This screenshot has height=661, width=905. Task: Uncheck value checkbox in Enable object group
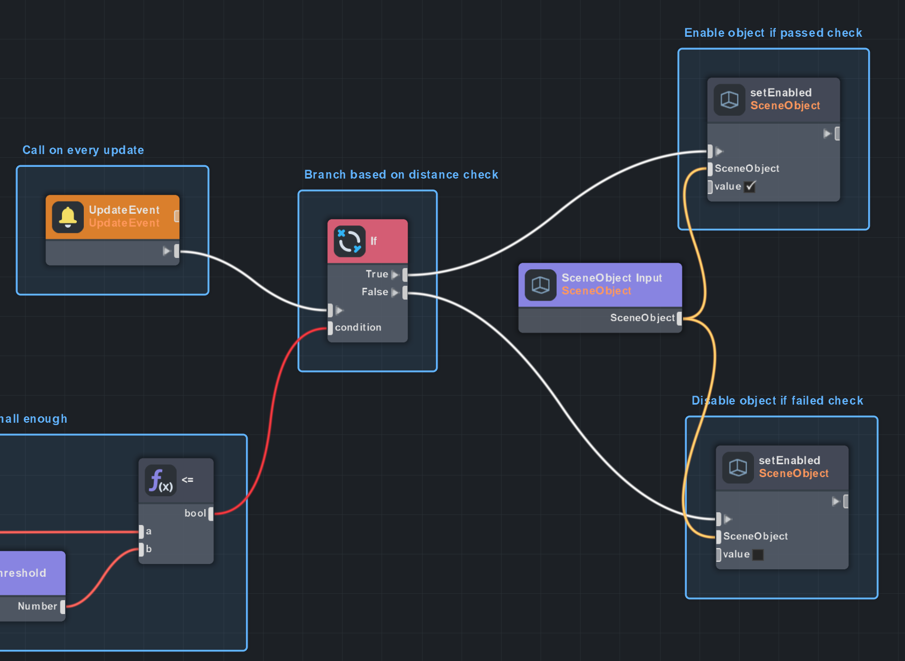coord(750,187)
